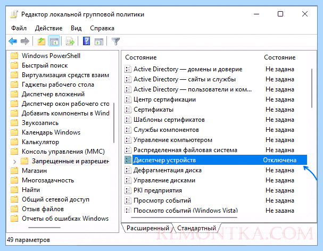
Task: Click the left tree vertical scrollbar thumb
Action: [114, 122]
